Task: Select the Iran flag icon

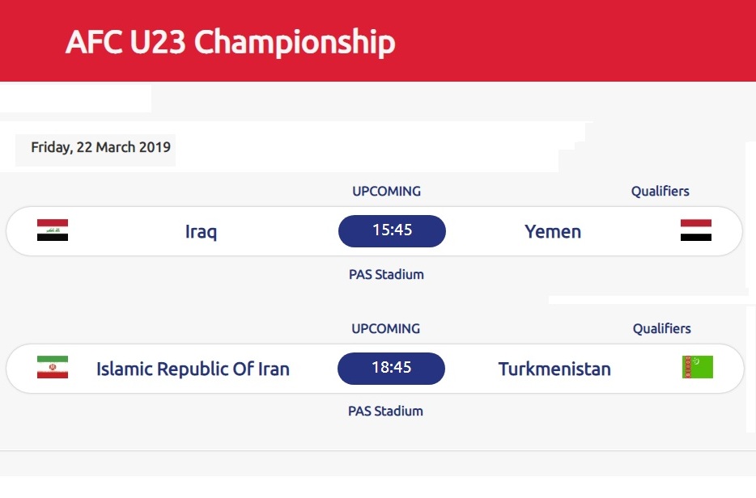Action: (x=53, y=367)
